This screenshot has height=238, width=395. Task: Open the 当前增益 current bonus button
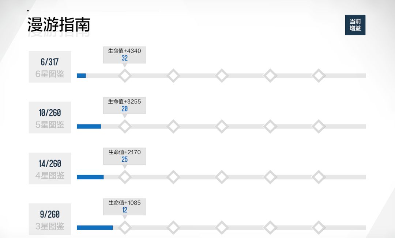[x=355, y=25]
